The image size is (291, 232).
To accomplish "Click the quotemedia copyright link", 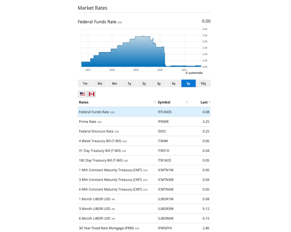I will pyautogui.click(x=194, y=73).
